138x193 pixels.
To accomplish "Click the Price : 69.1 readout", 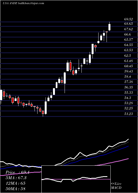I will pos(17,172).
